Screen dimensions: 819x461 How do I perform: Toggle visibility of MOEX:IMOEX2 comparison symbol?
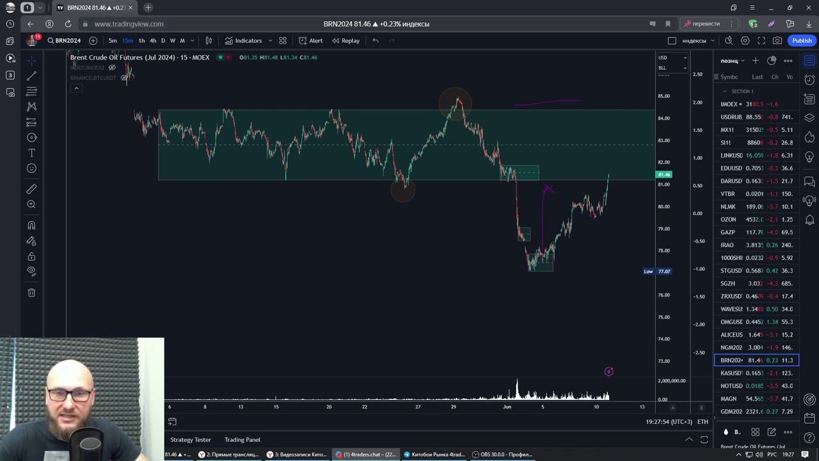[x=112, y=67]
